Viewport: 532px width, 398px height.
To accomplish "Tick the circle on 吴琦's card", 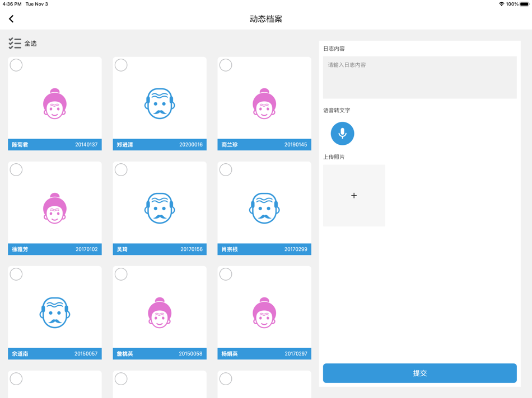I will click(x=121, y=170).
